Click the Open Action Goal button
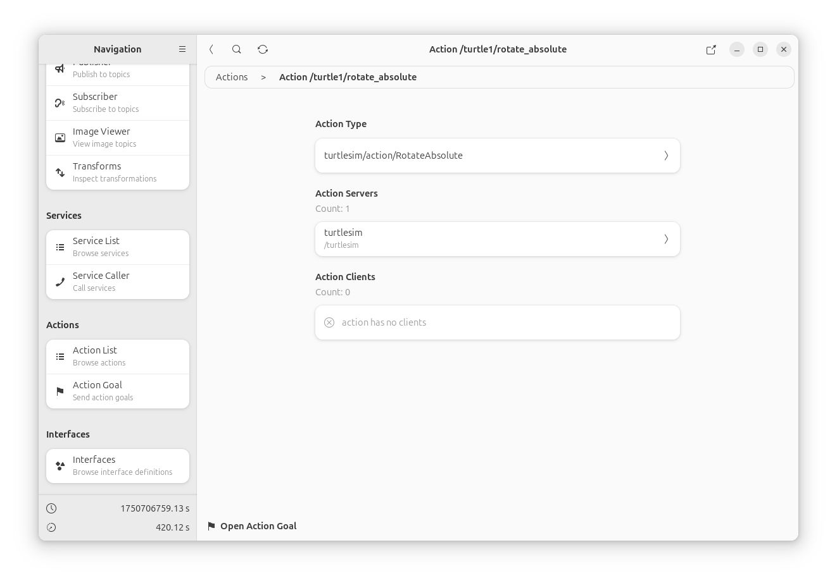837x583 pixels. [252, 526]
